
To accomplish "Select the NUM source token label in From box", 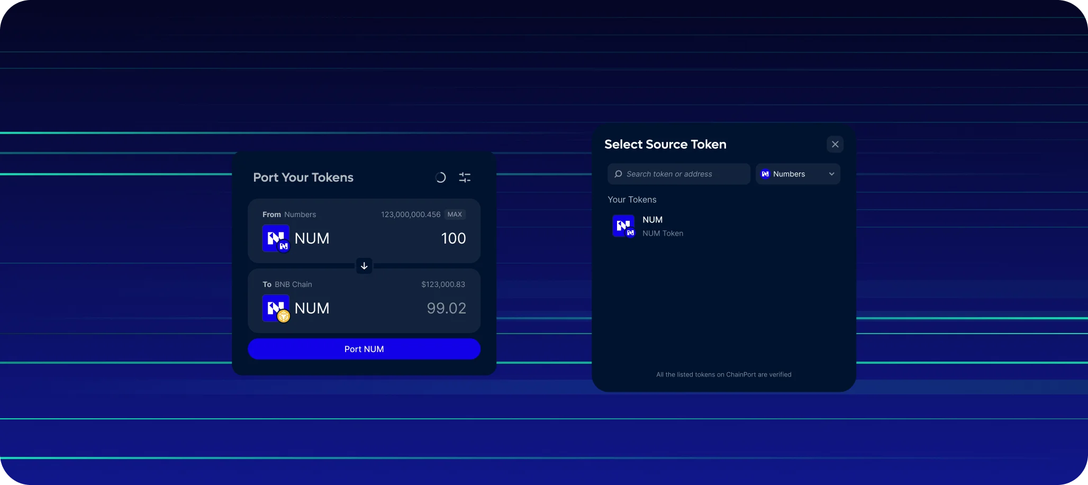I will pyautogui.click(x=312, y=238).
